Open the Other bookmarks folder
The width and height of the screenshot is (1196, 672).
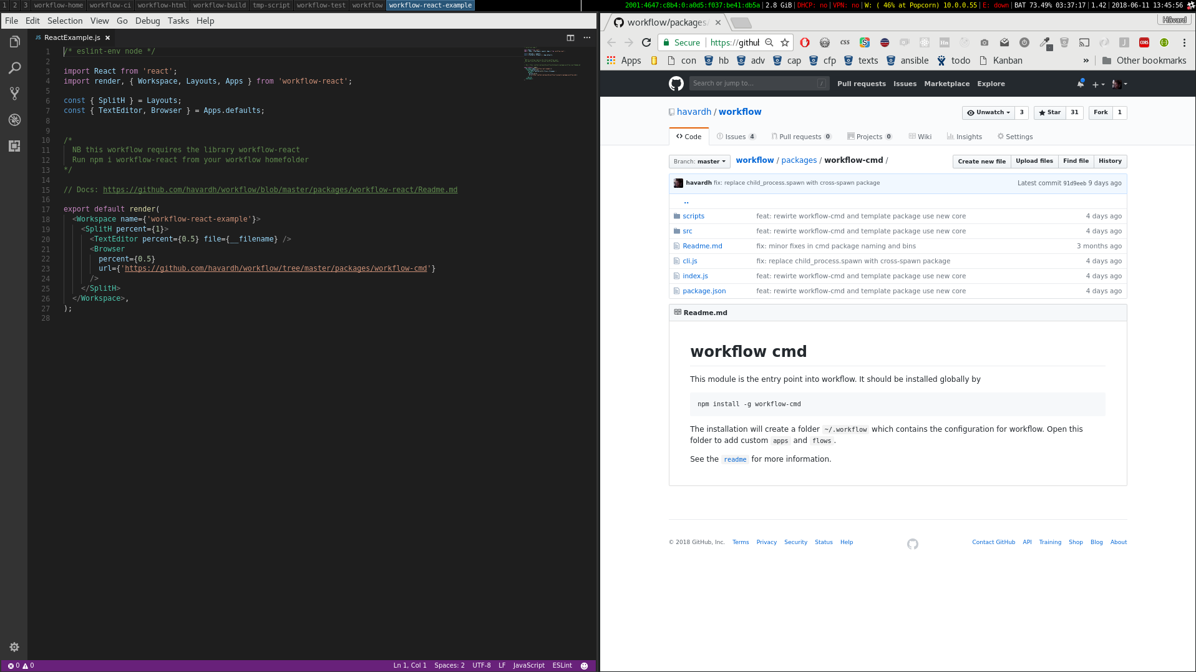click(x=1144, y=61)
